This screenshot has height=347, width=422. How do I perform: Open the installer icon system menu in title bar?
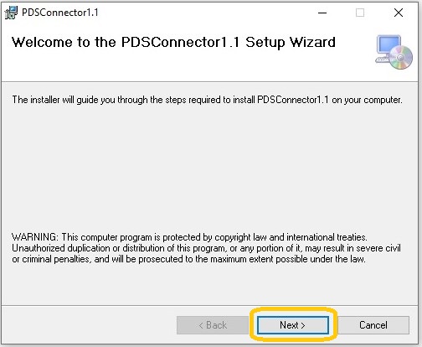click(11, 13)
